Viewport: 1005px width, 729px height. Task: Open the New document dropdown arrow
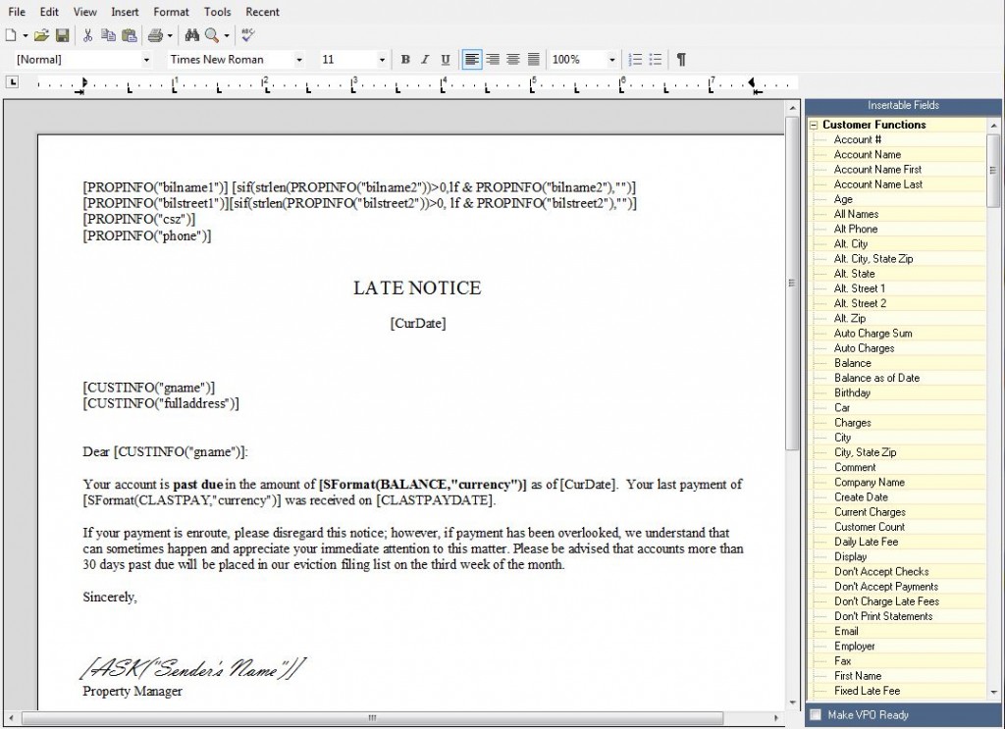click(26, 36)
